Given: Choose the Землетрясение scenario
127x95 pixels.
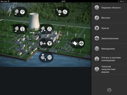Looking at the screenshot, I should click(x=109, y=38).
